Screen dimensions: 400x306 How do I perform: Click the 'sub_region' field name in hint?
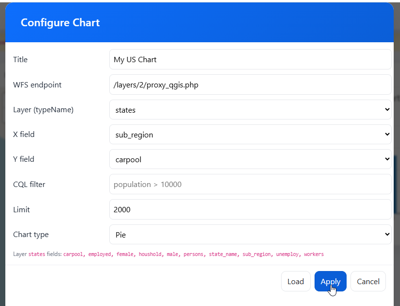[256, 254]
